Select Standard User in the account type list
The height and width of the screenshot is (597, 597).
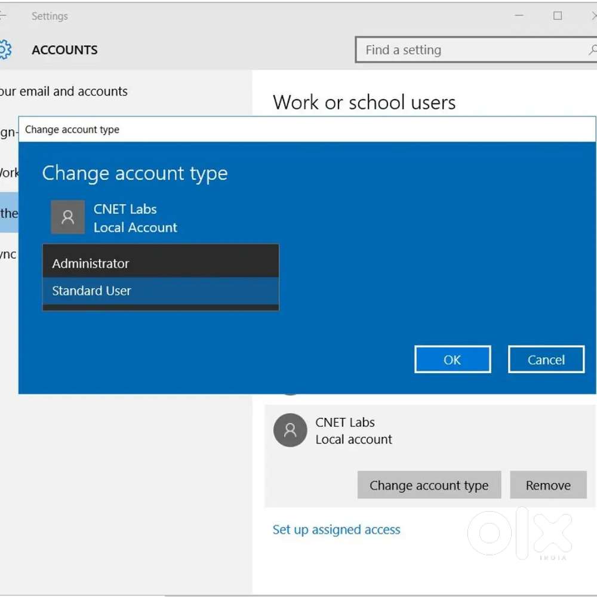pos(160,291)
